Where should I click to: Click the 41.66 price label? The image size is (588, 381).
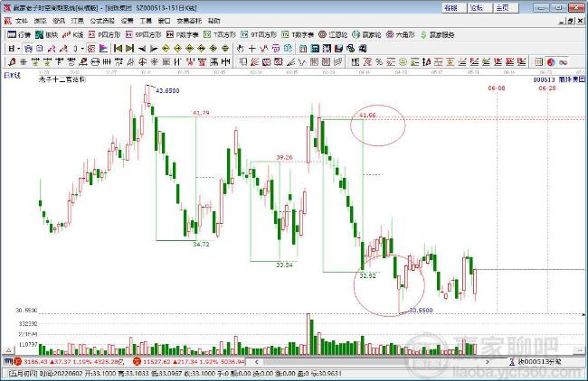click(x=367, y=116)
